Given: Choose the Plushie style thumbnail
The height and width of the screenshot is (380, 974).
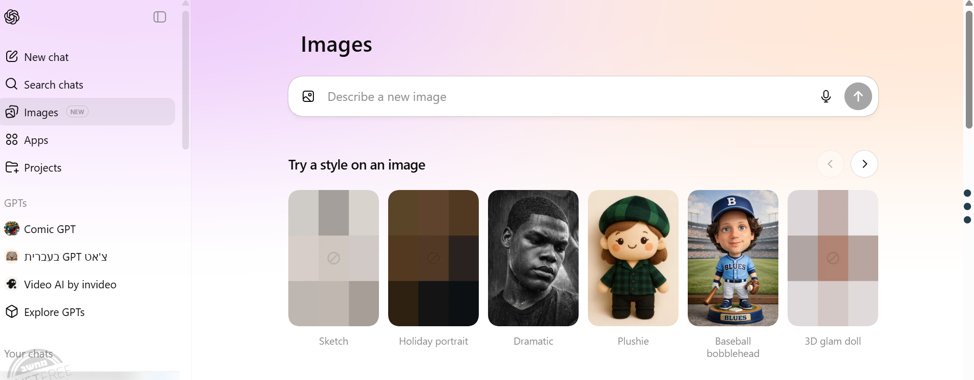Looking at the screenshot, I should [633, 258].
